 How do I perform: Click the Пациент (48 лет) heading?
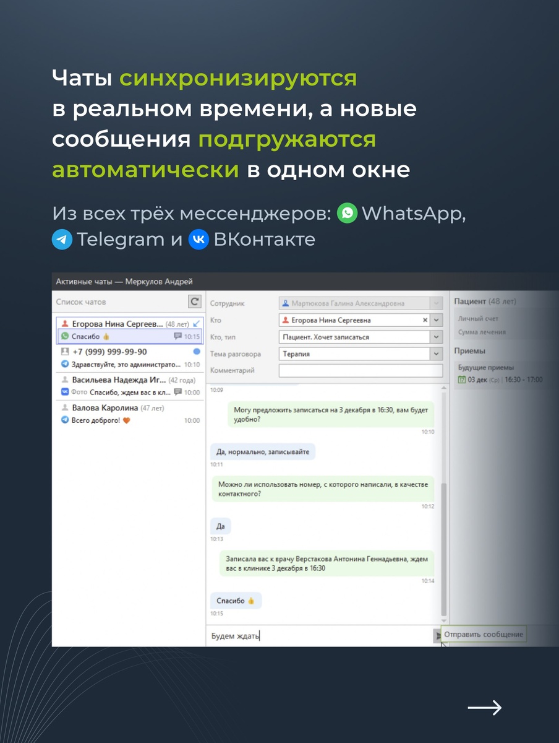485,302
